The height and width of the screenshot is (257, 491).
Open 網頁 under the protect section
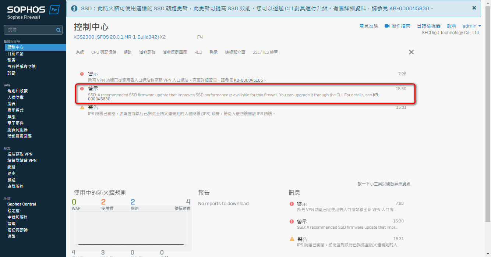click(x=11, y=104)
